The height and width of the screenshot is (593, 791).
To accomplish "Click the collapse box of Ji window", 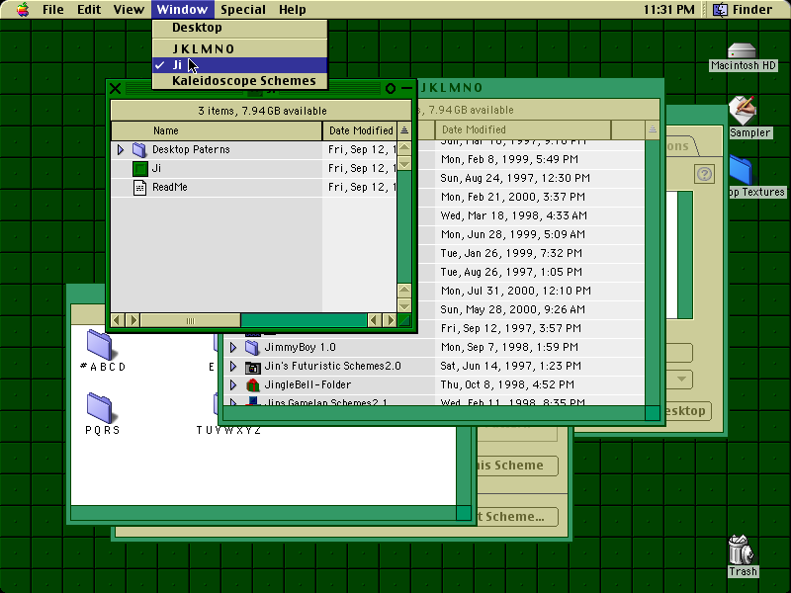I will pyautogui.click(x=406, y=88).
